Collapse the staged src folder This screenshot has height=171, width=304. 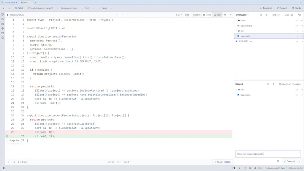pos(236,90)
